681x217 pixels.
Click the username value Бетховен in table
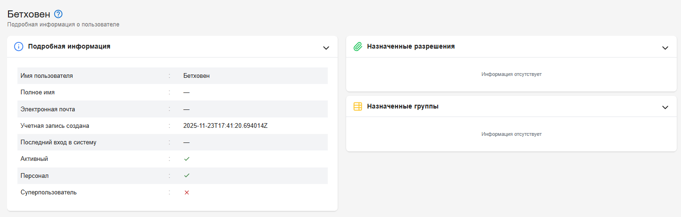click(x=197, y=75)
